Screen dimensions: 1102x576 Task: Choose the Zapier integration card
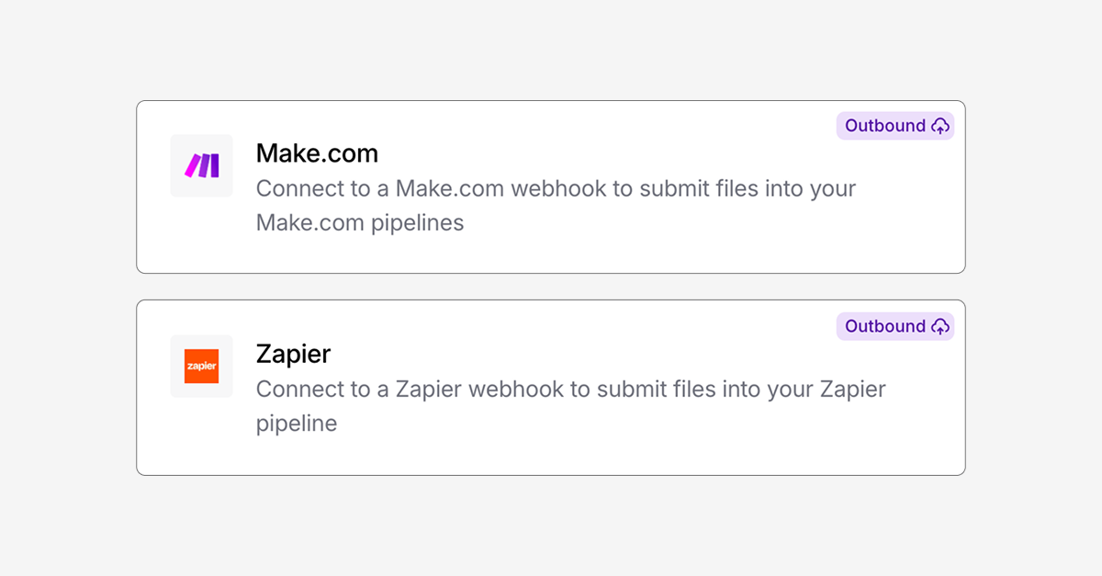pos(551,388)
